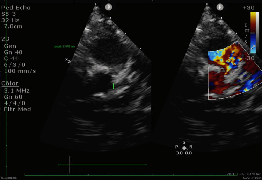Click the 'Ped Echo' preset label
Screen dimensions: 262x180
[x=16, y=8]
